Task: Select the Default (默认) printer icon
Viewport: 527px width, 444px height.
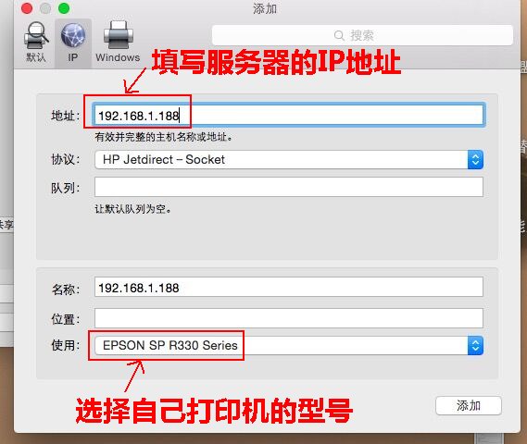Action: click(35, 35)
